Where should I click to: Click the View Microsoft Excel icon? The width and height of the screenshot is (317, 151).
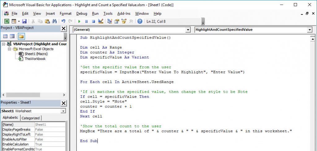(x=7, y=21)
